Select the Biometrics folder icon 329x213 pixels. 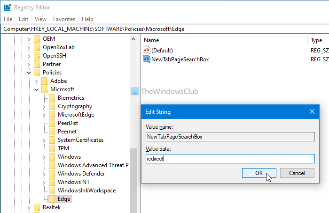click(x=52, y=98)
